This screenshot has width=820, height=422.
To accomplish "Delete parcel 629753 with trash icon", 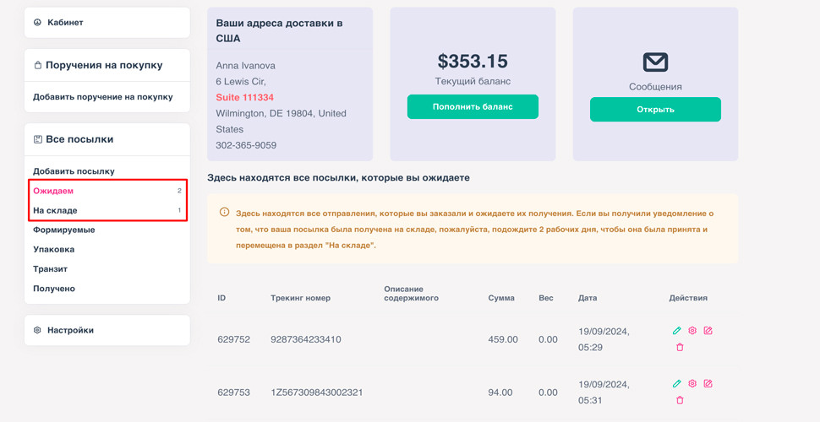I will pyautogui.click(x=680, y=400).
